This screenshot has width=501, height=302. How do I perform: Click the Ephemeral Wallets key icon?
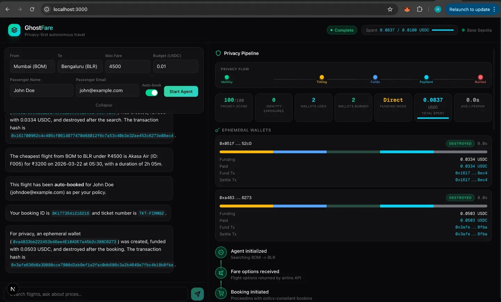click(x=217, y=130)
